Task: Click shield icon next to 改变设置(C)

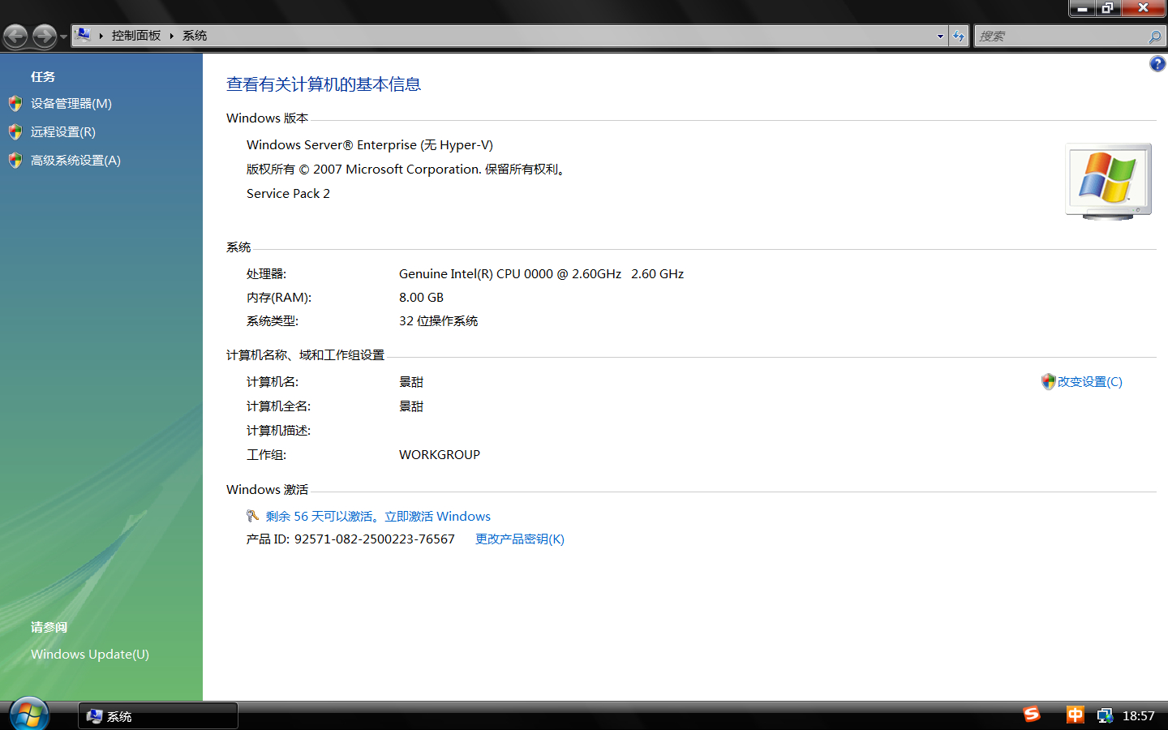Action: [x=1048, y=382]
